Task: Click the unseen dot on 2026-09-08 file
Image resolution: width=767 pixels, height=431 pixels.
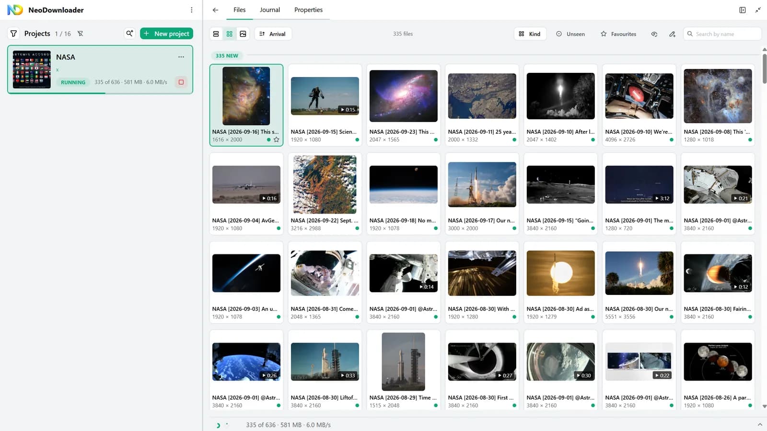Action: click(x=750, y=140)
